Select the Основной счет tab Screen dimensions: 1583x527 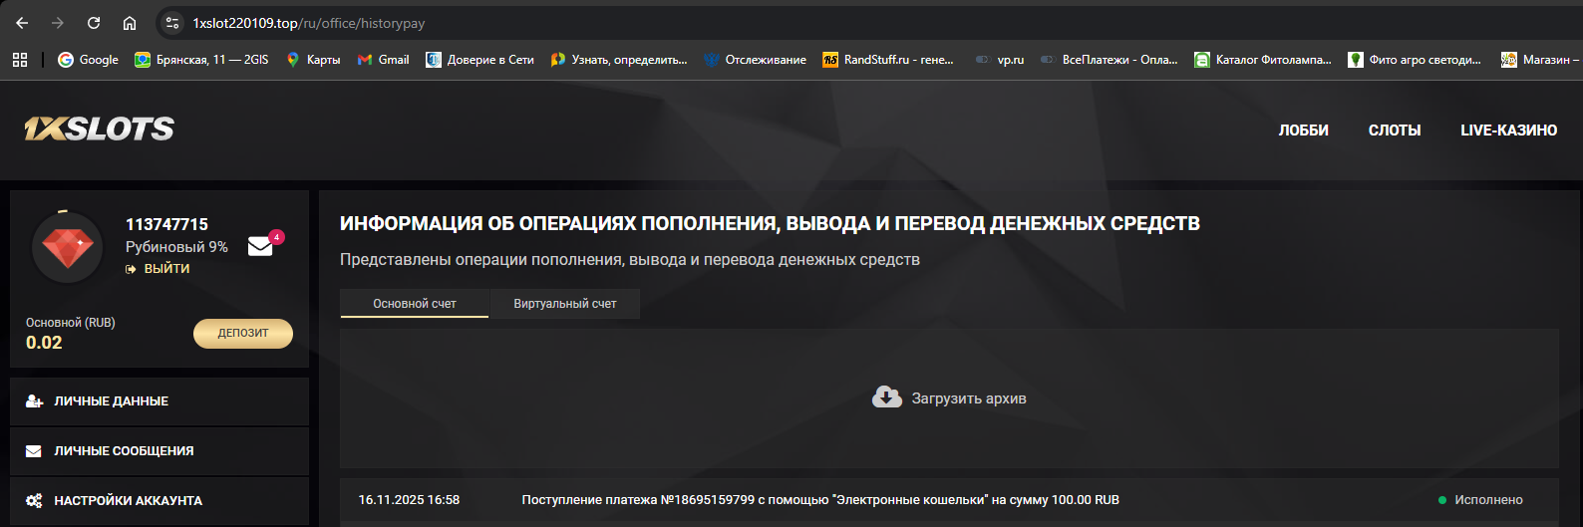coord(415,304)
